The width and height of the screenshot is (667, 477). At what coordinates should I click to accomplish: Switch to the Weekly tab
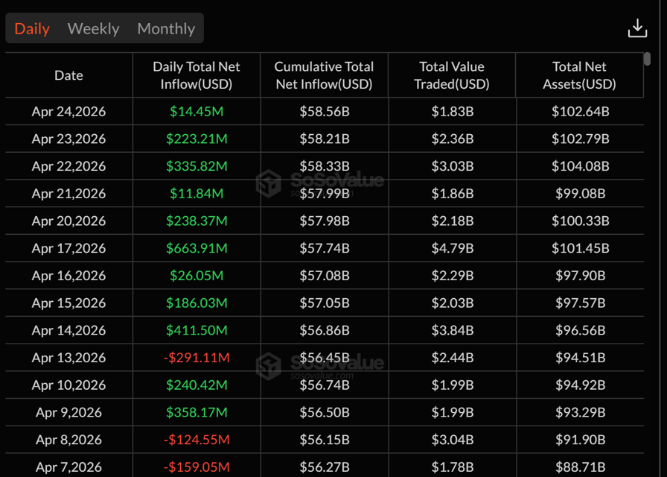pyautogui.click(x=93, y=28)
